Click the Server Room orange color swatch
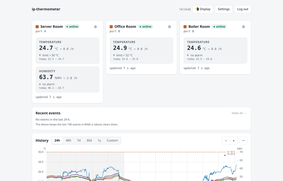 pos(37,27)
